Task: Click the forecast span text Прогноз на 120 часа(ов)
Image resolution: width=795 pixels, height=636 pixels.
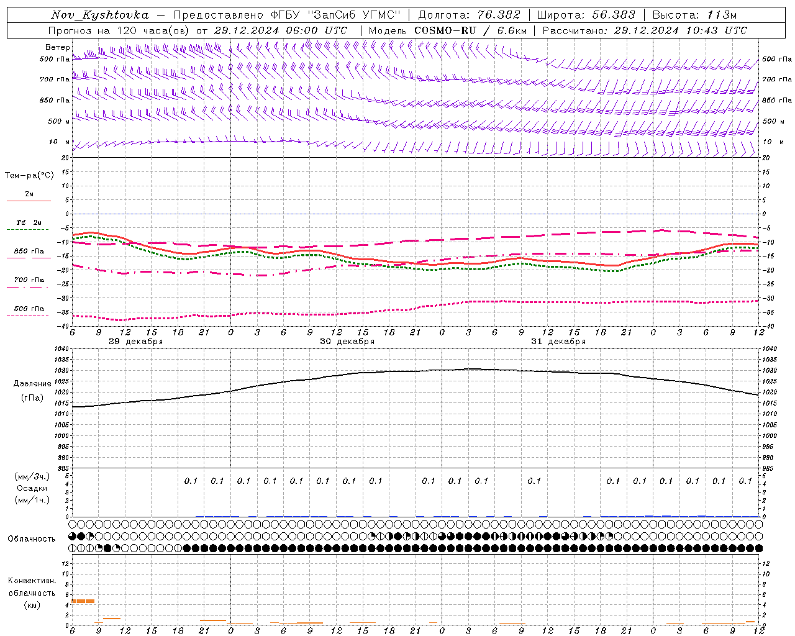Action: [x=119, y=30]
